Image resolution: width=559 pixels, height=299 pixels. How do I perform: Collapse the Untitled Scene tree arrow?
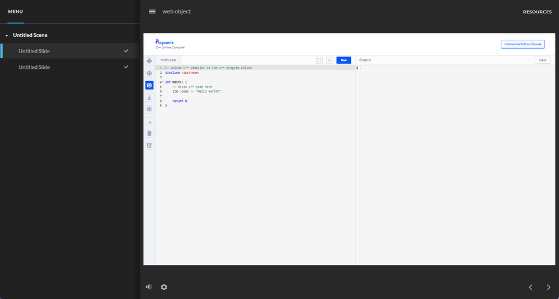tap(7, 35)
